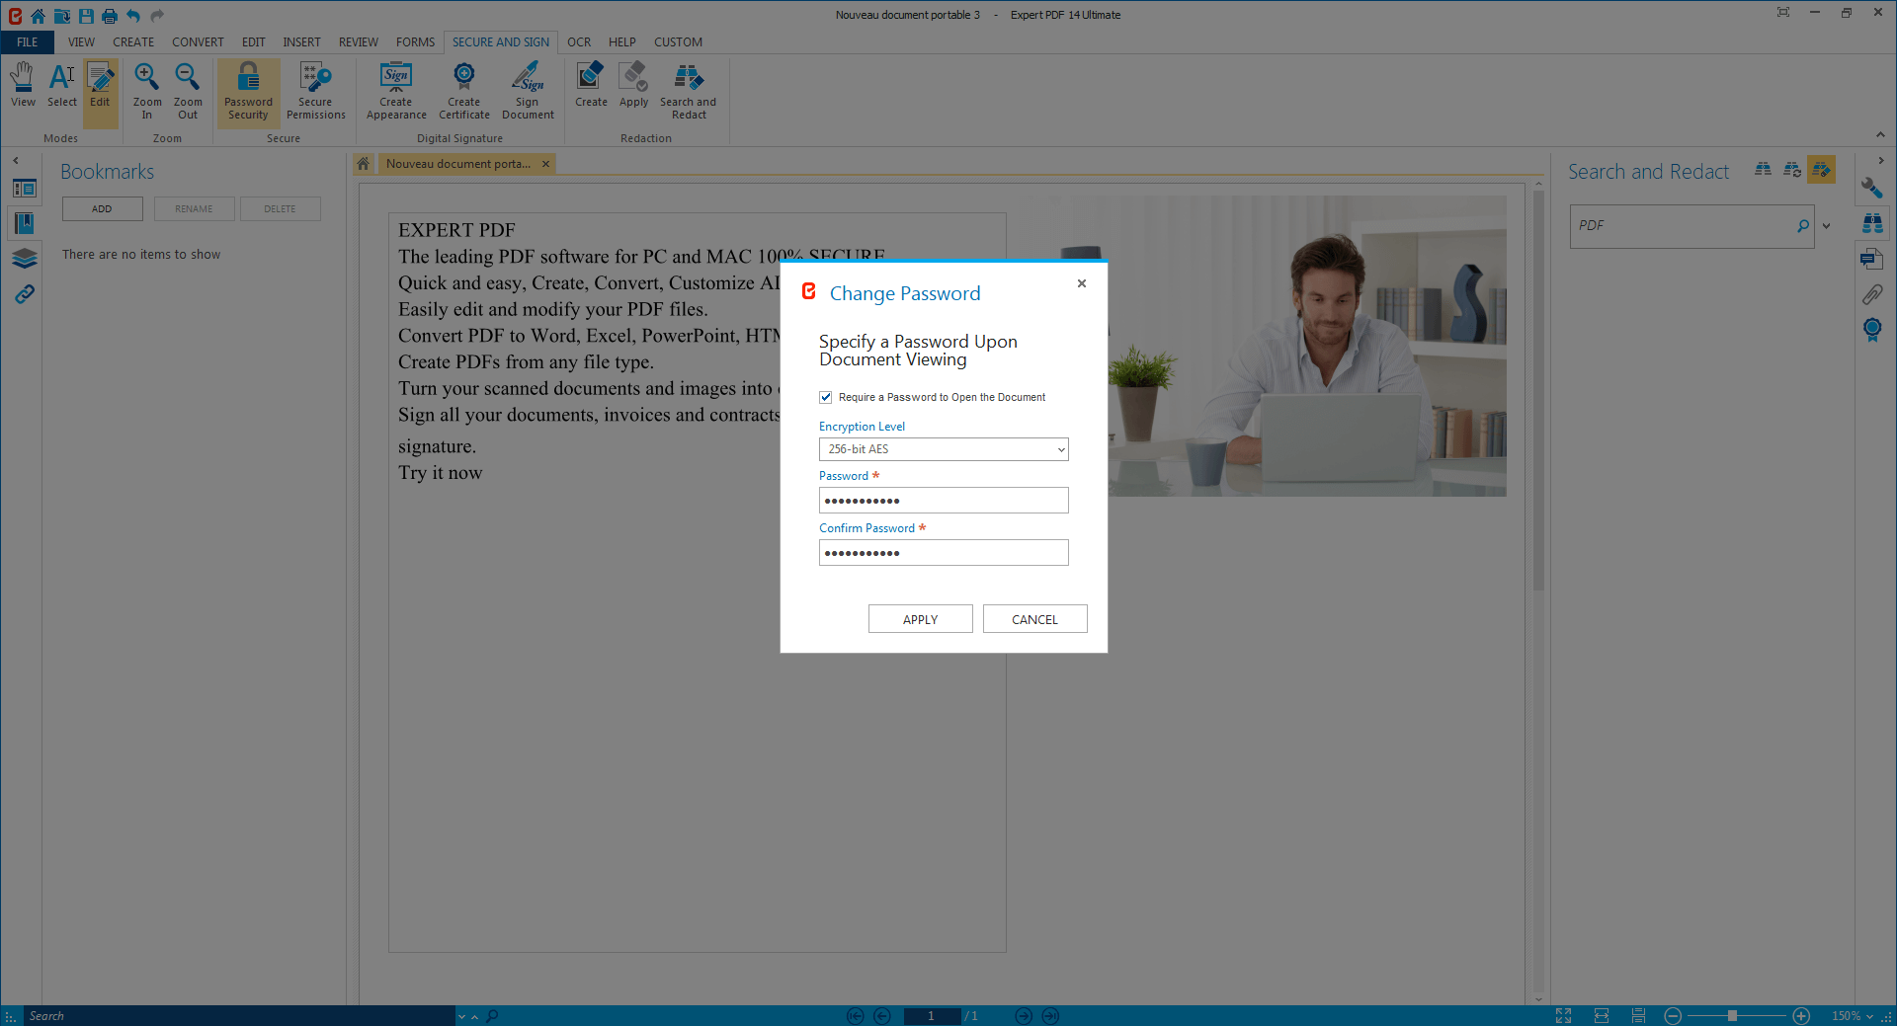Go to the first page
This screenshot has height=1026, width=1897.
pyautogui.click(x=856, y=1016)
